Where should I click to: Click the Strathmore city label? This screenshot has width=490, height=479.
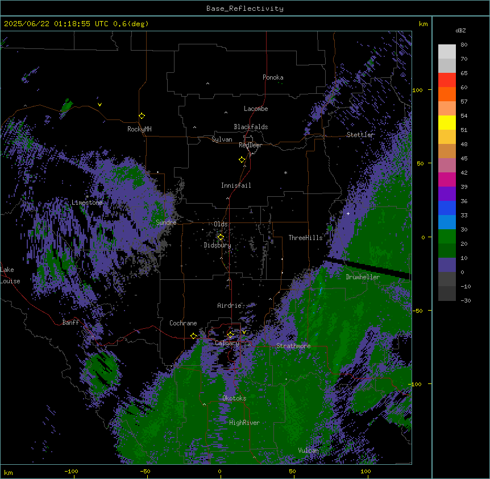tap(293, 346)
